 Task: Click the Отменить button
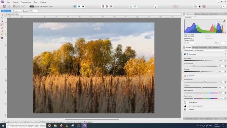16,11
